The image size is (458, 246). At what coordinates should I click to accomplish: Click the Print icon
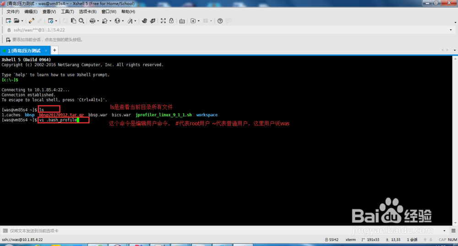93,21
